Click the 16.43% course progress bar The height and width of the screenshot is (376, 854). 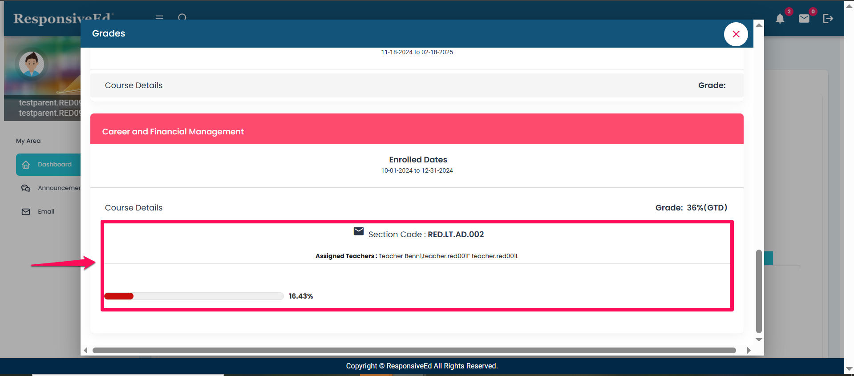(x=194, y=296)
